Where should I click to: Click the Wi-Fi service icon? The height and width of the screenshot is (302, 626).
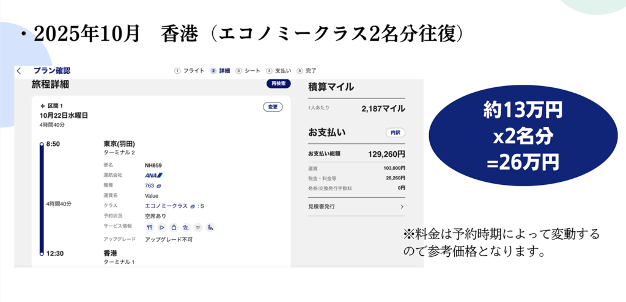click(x=198, y=228)
